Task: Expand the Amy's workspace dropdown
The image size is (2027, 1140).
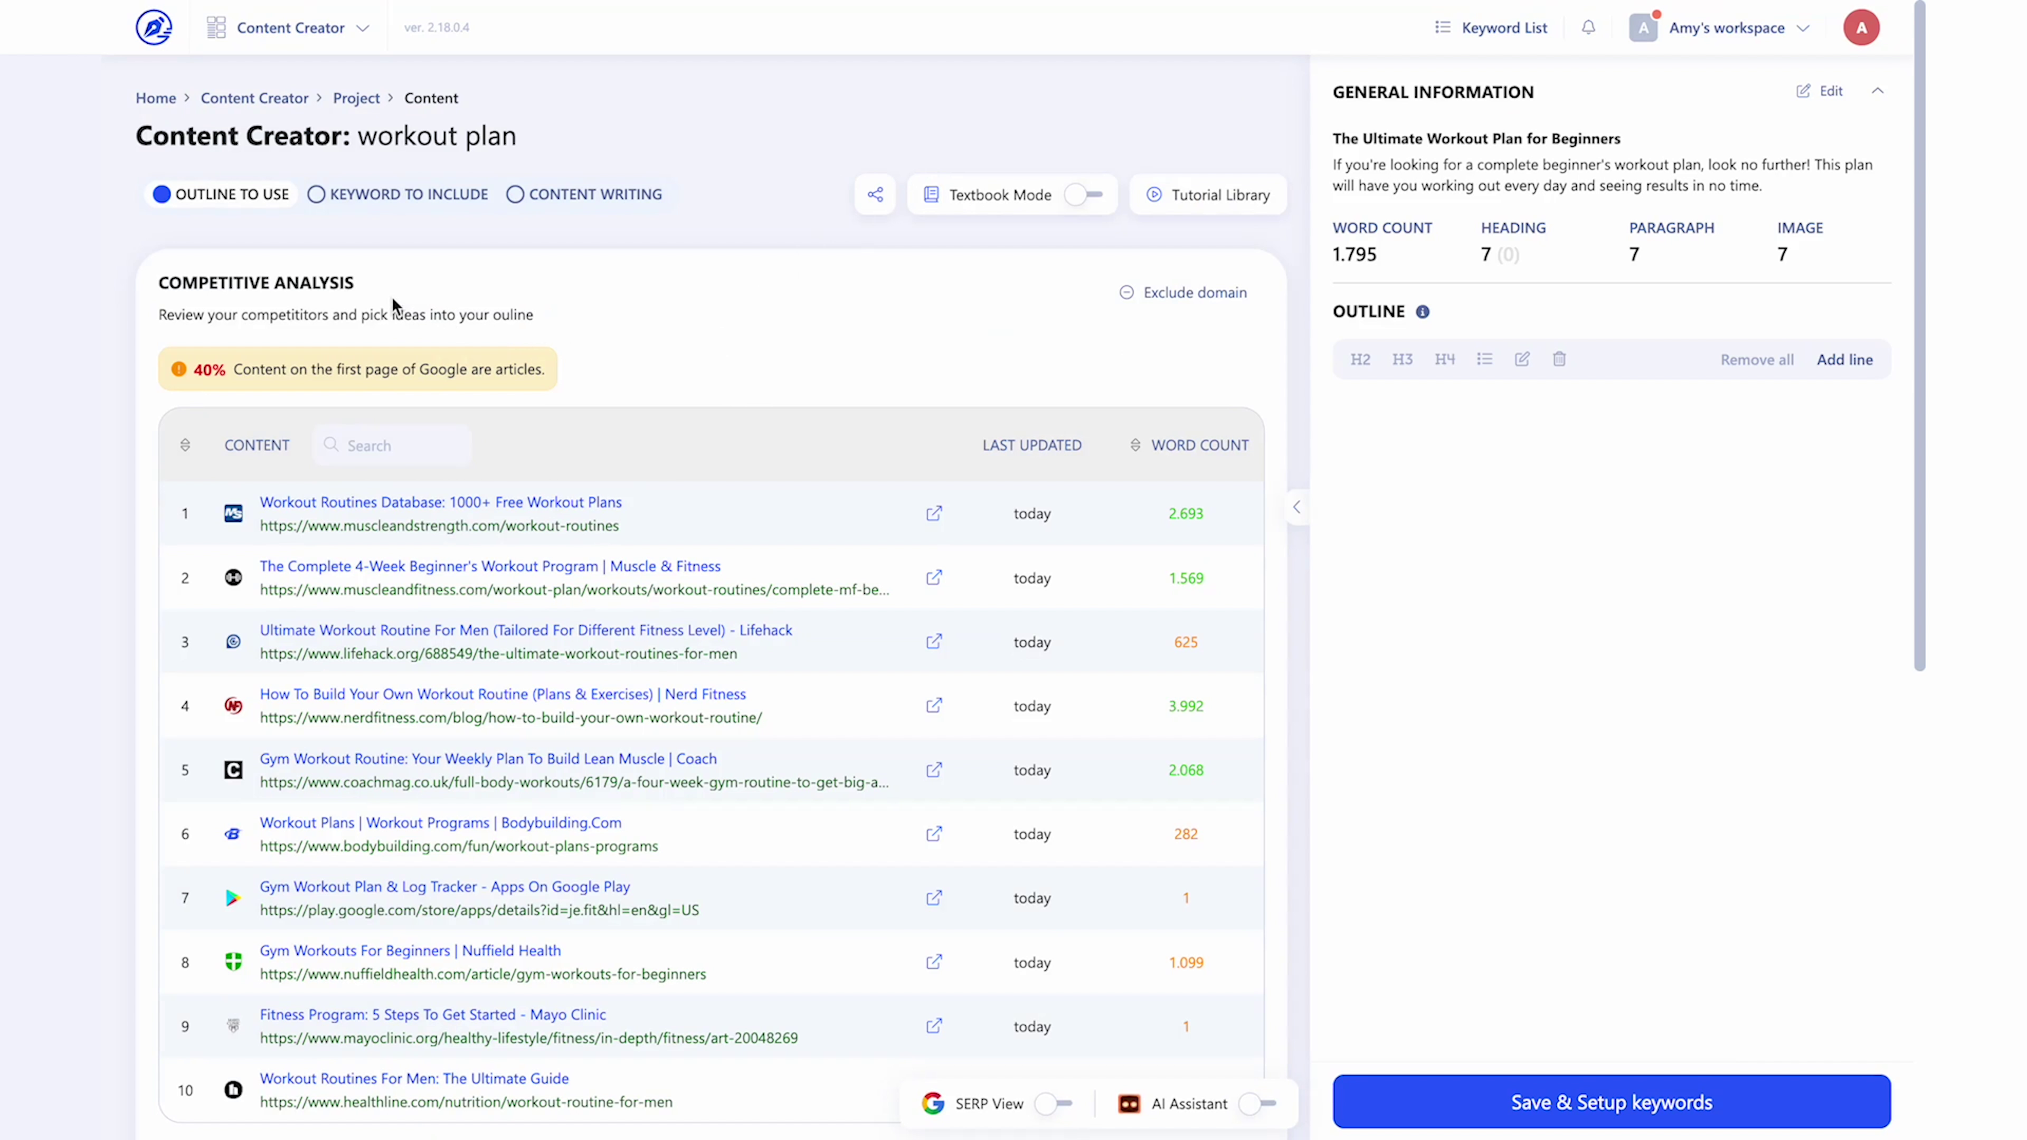Action: [x=1804, y=27]
